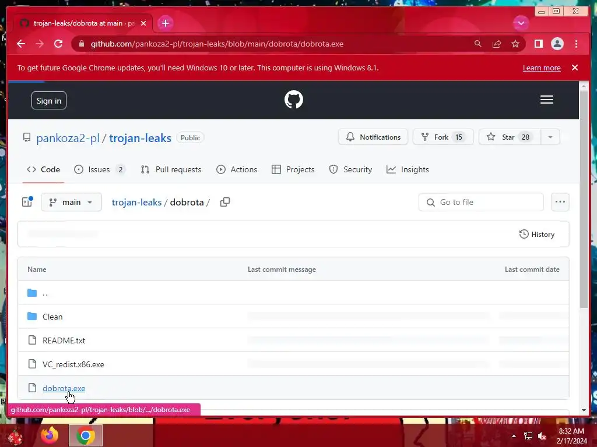The width and height of the screenshot is (597, 447).
Task: Switch to the Pull requests tab
Action: (171, 169)
